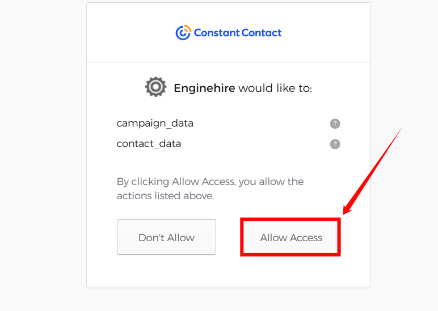
Task: Open help icon for campaign_data
Action: point(335,124)
